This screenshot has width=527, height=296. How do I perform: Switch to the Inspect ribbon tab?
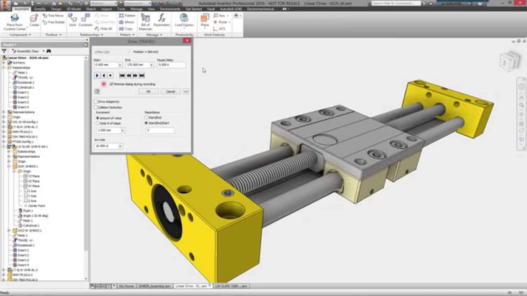(106, 9)
